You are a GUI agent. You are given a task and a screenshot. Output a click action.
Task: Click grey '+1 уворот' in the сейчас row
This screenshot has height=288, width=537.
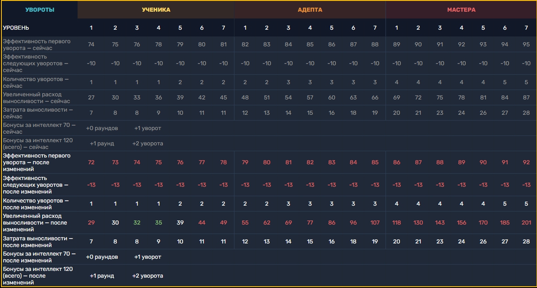tap(147, 128)
